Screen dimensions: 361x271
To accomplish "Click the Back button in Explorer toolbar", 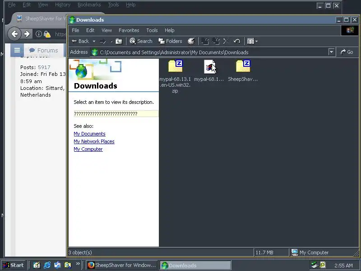I will tap(80, 41).
